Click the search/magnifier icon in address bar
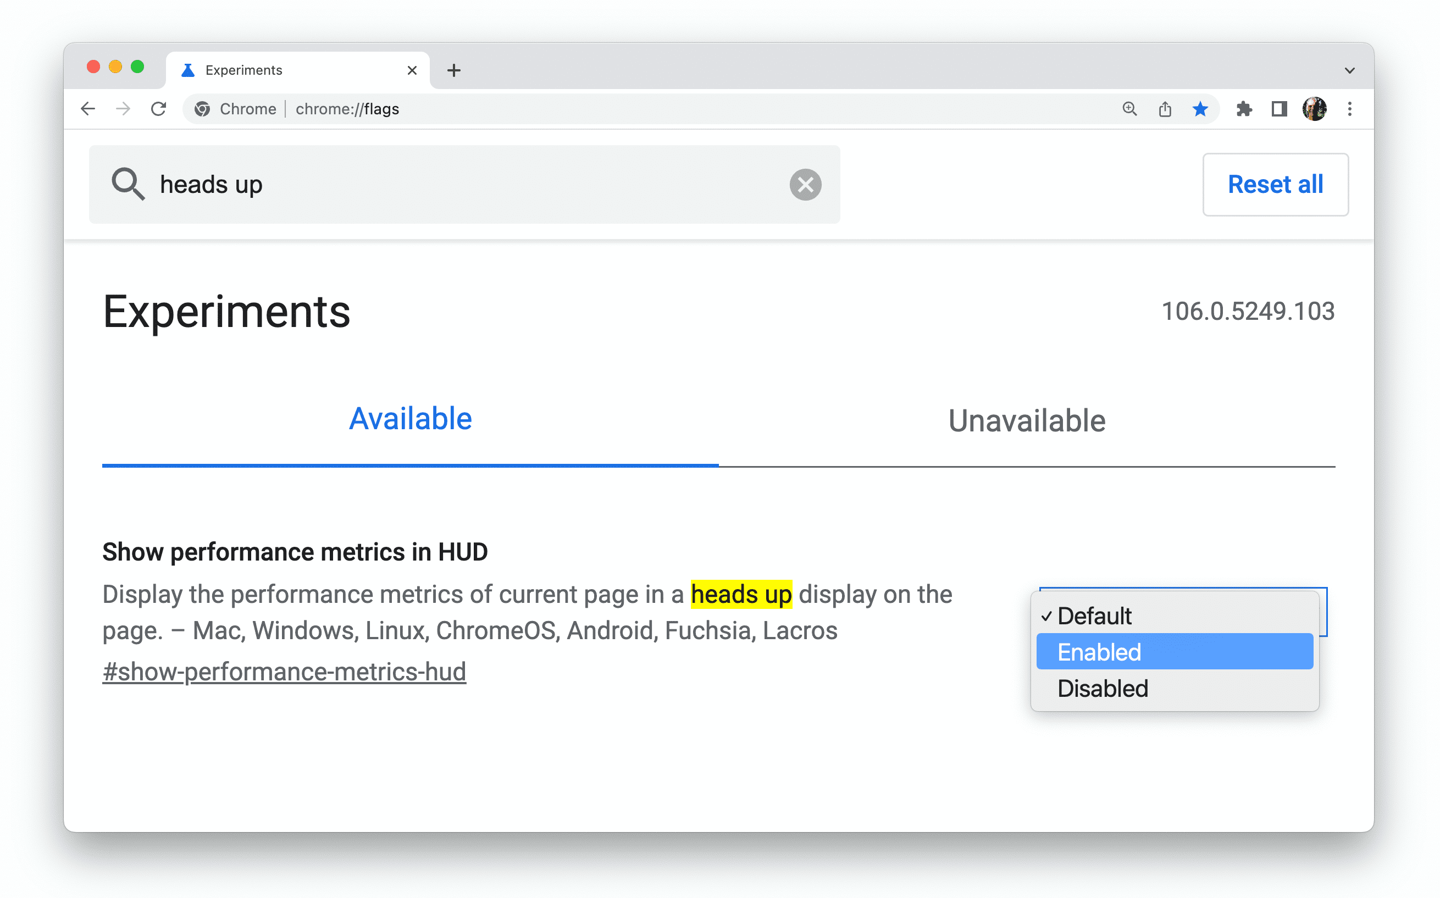The width and height of the screenshot is (1440, 898). (1128, 109)
